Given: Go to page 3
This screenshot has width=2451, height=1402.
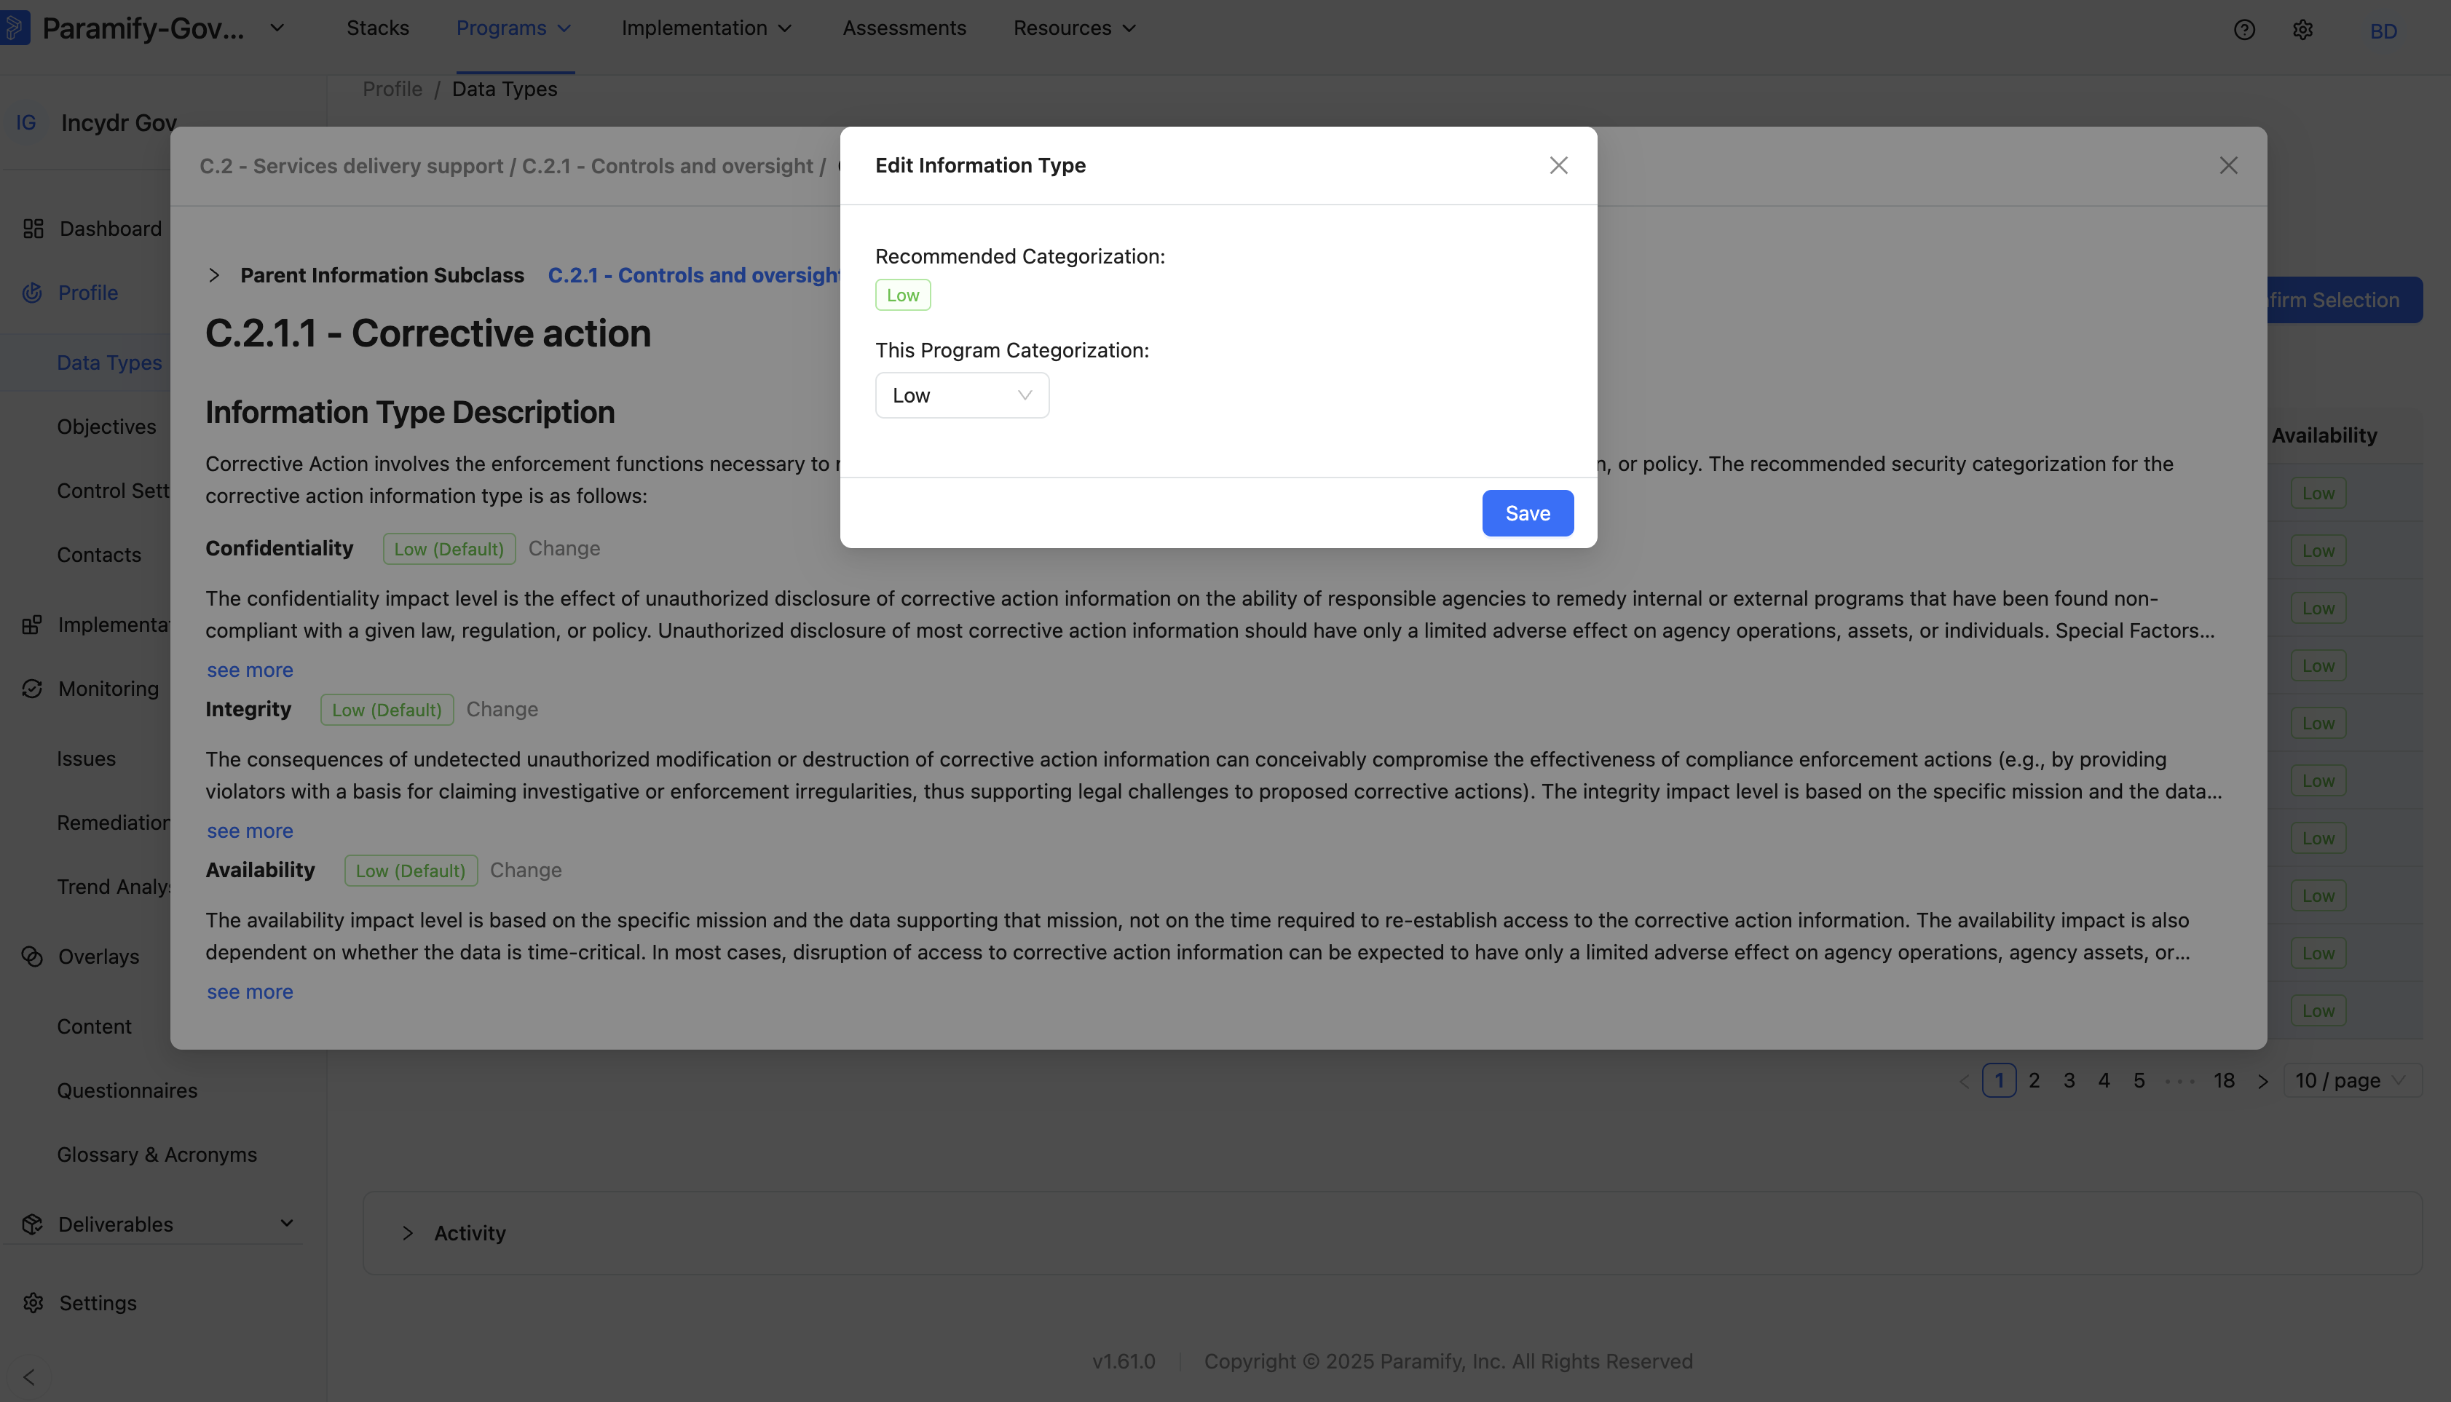Looking at the screenshot, I should [2069, 1080].
